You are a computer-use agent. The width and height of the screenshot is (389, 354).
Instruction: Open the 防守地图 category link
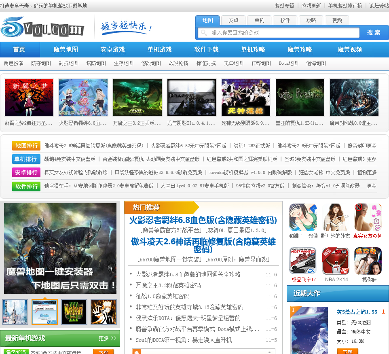[41, 63]
